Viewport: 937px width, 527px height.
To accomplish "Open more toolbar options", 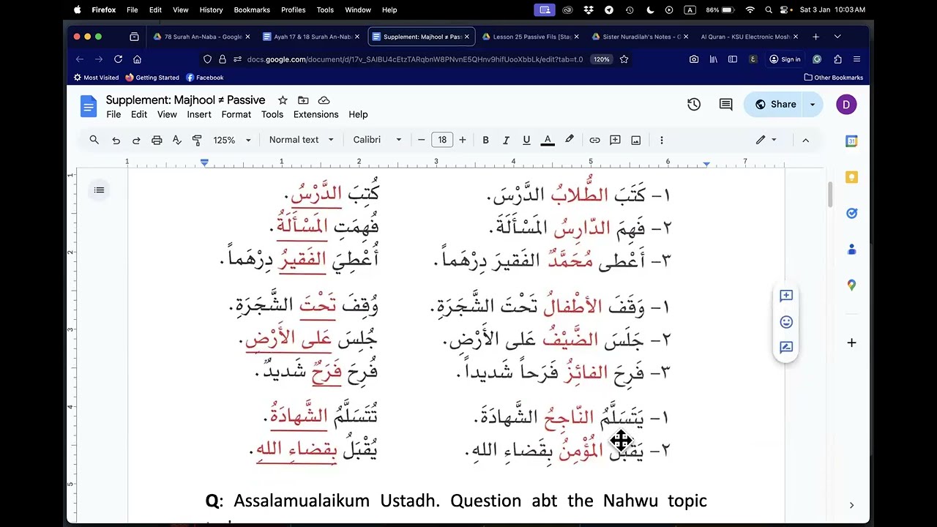I will [662, 140].
